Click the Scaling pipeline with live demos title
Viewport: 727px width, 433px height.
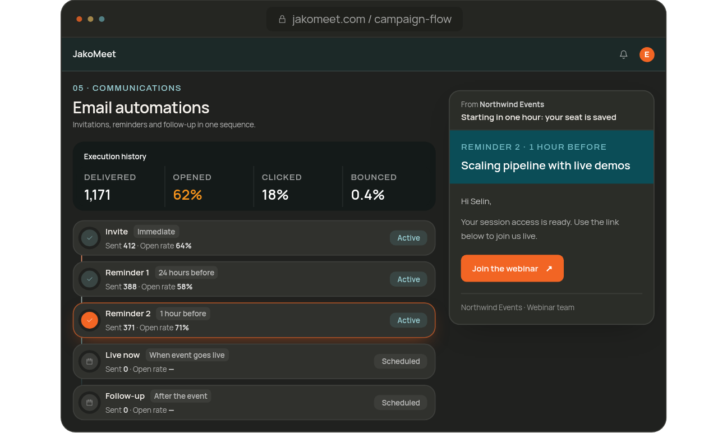pyautogui.click(x=545, y=165)
